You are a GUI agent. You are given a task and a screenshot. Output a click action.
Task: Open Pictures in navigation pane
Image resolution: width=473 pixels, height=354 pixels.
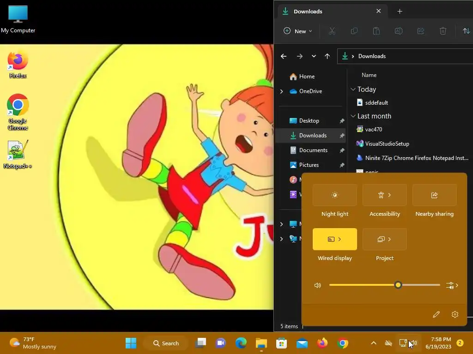click(x=310, y=165)
